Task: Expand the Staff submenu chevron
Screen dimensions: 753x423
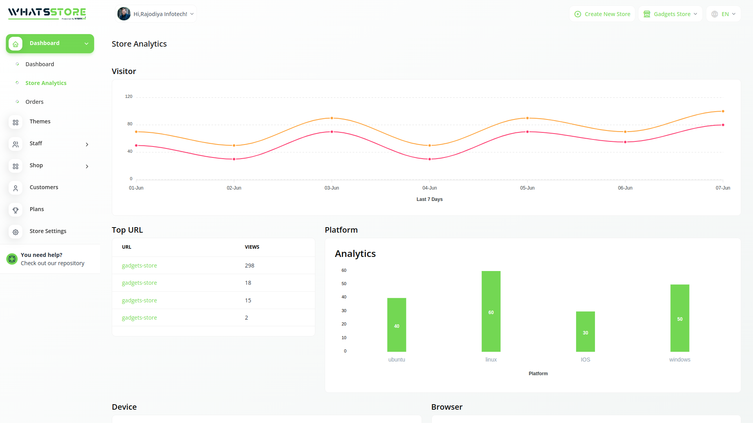Action: coord(87,145)
